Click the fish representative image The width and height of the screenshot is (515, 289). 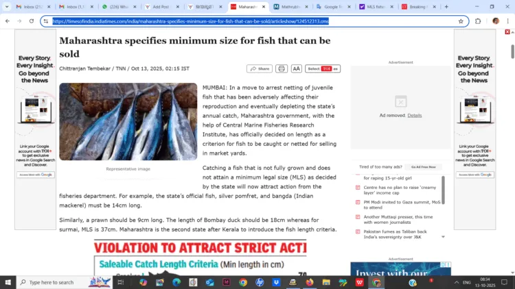[128, 121]
